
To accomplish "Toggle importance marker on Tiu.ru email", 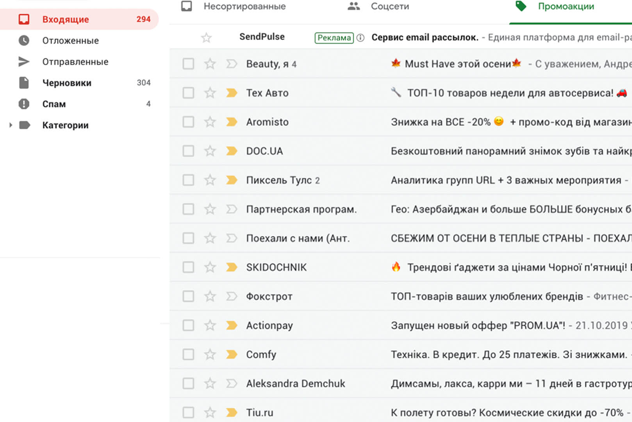I will (232, 412).
